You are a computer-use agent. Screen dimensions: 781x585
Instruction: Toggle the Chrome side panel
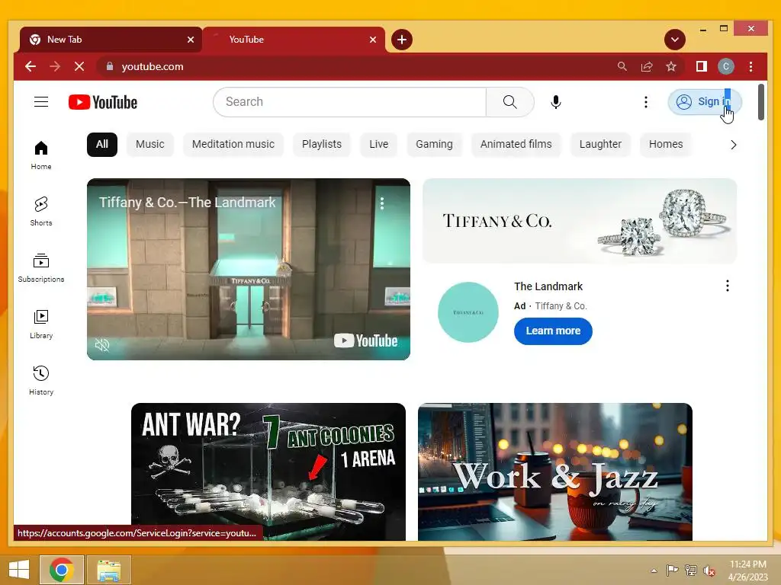[x=702, y=66]
